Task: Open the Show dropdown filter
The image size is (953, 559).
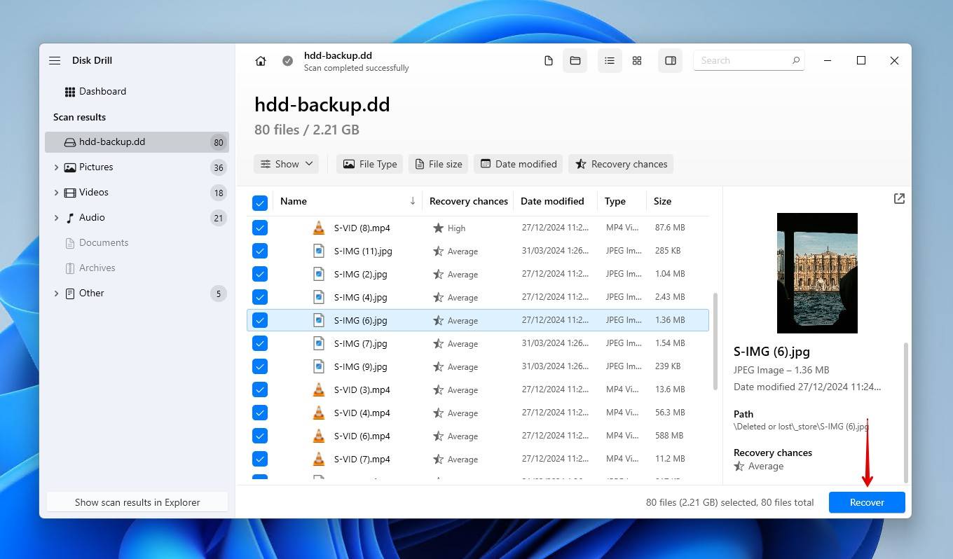Action: point(286,164)
